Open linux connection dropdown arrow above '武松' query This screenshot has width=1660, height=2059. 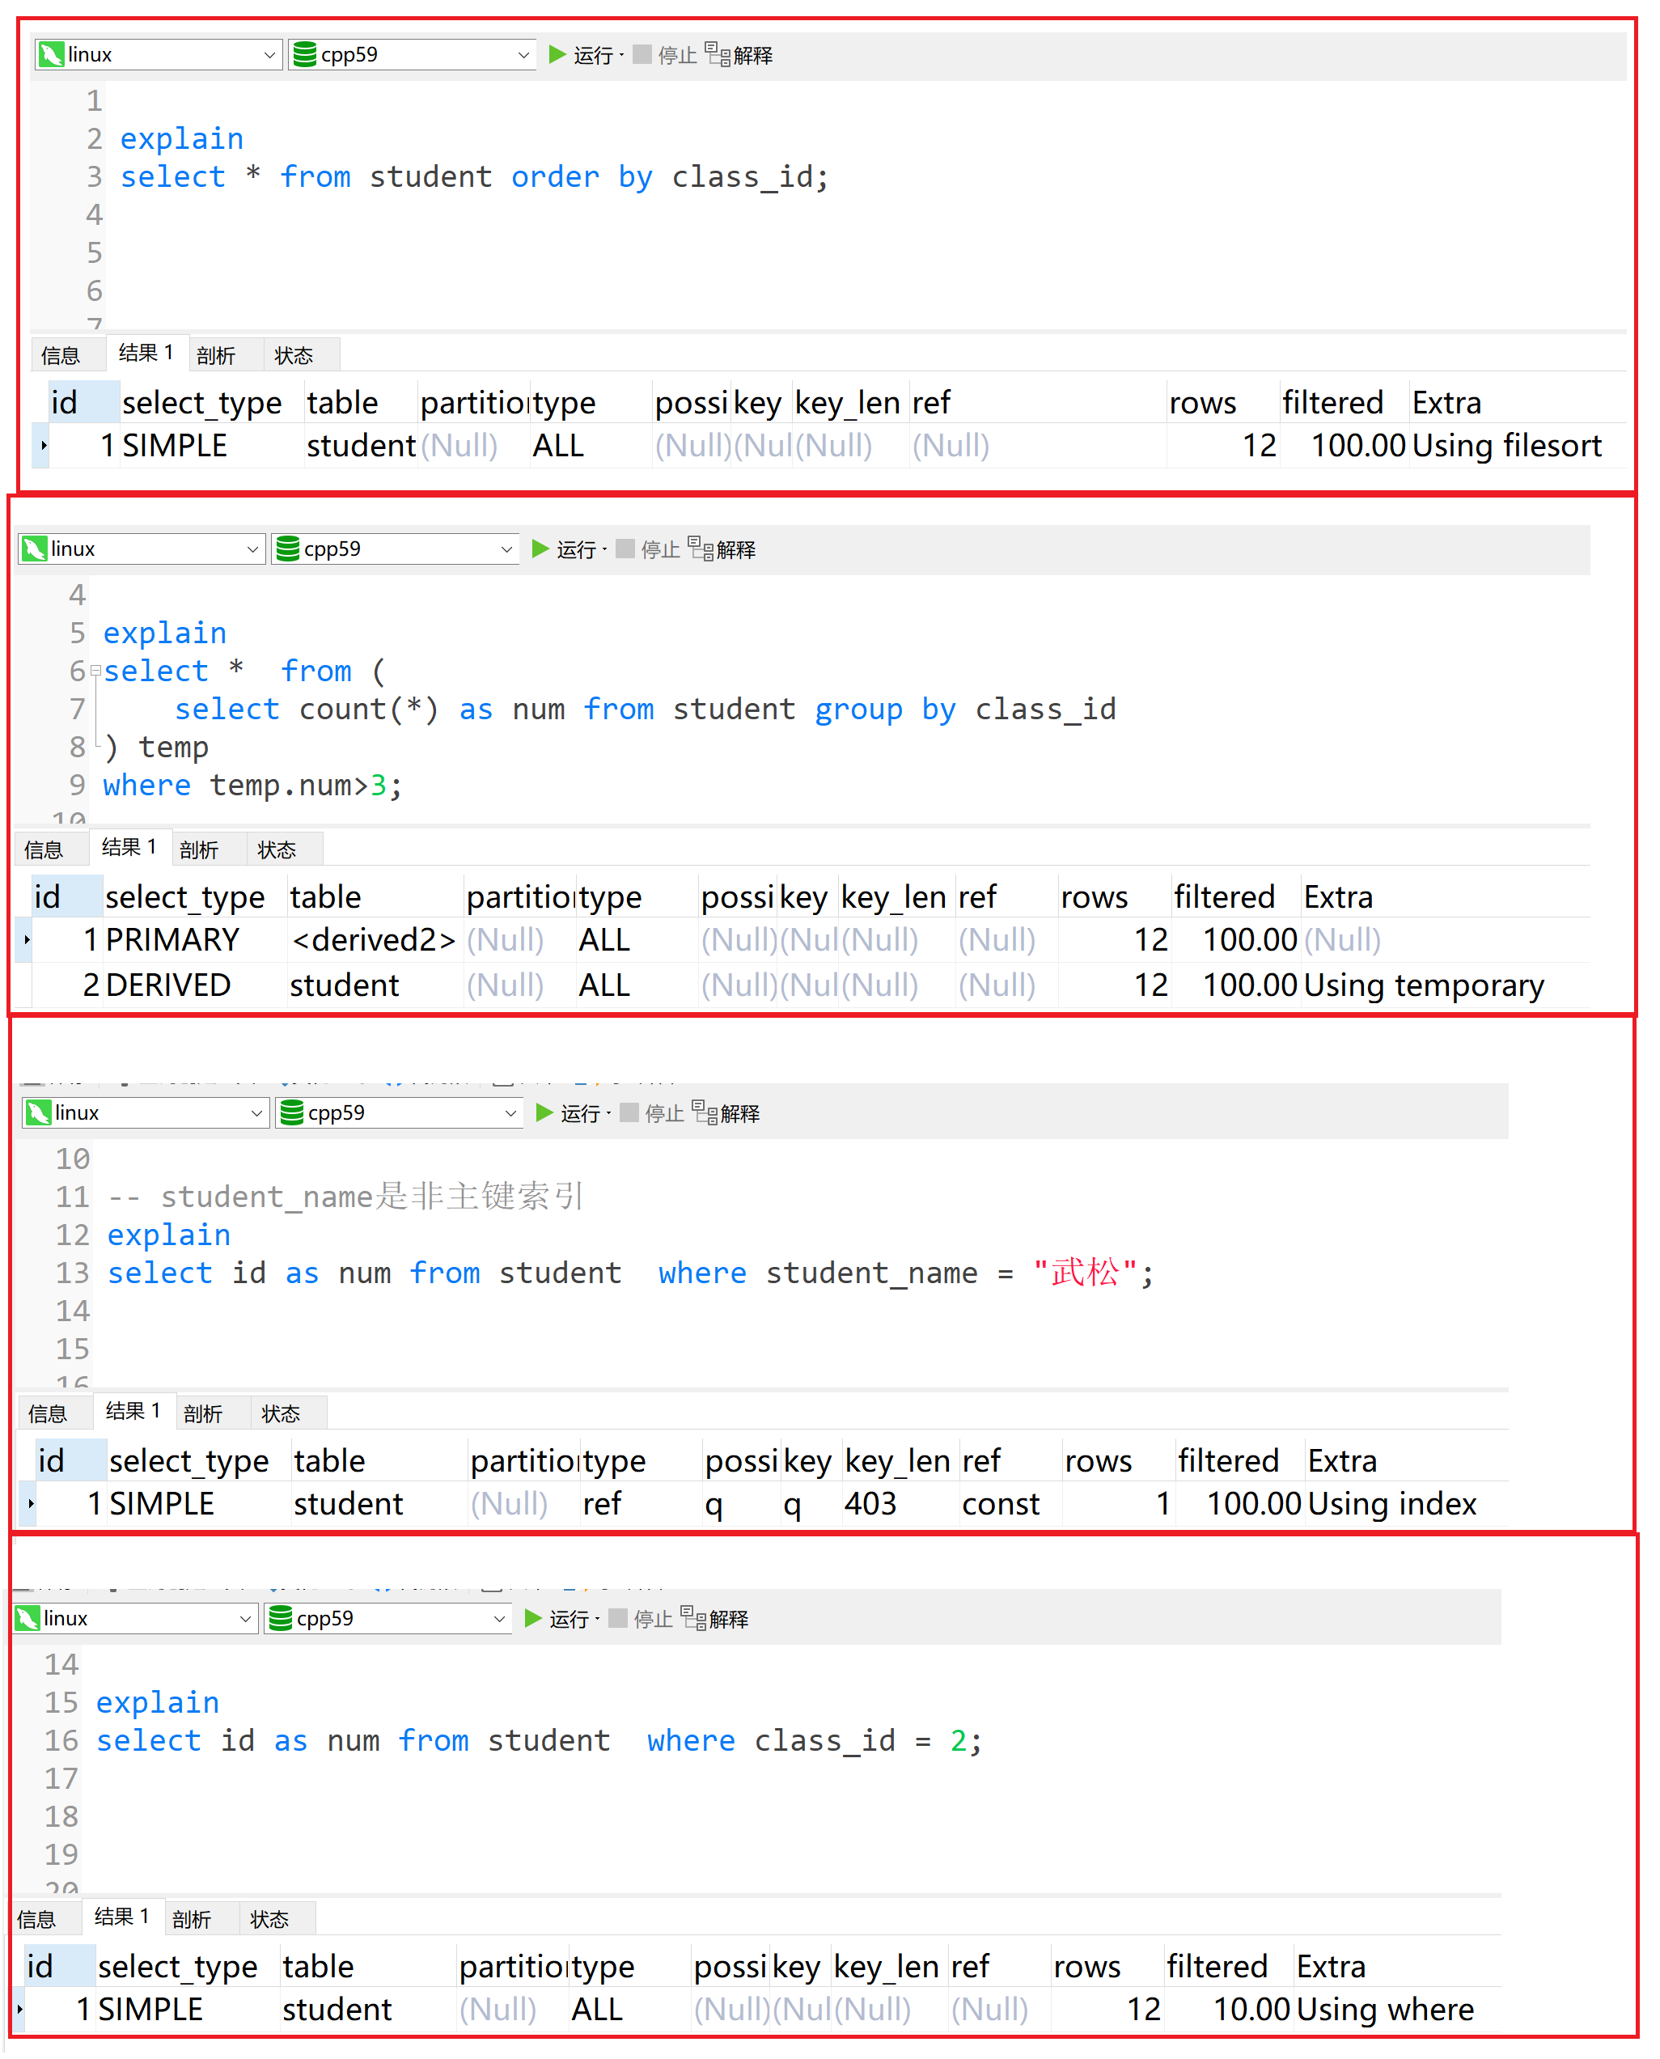tap(256, 1114)
